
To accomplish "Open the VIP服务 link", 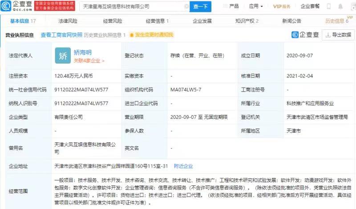I will click(282, 6).
